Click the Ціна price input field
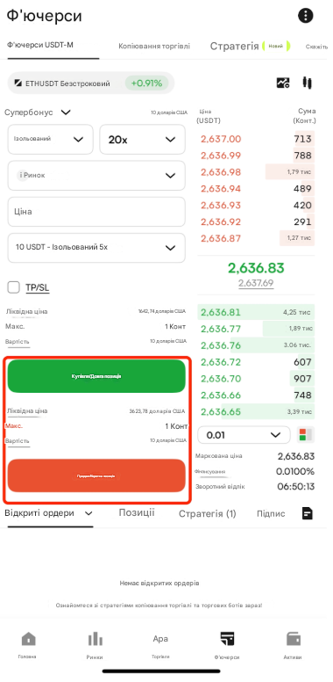333x682 pixels. 96,212
